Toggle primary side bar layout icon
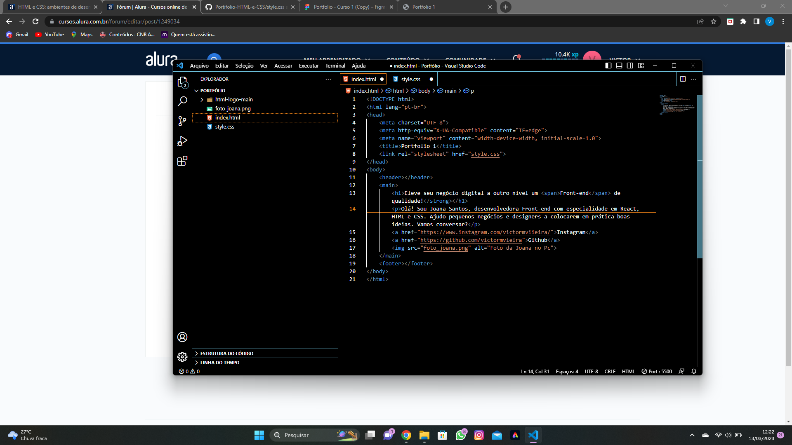This screenshot has width=792, height=445. [x=608, y=66]
